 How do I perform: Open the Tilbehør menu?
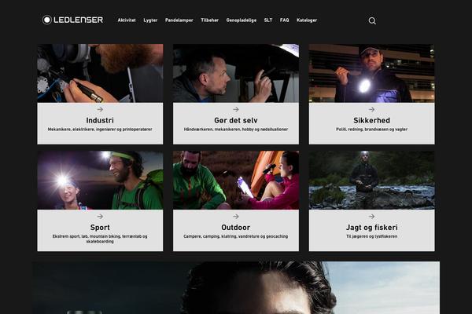click(210, 20)
